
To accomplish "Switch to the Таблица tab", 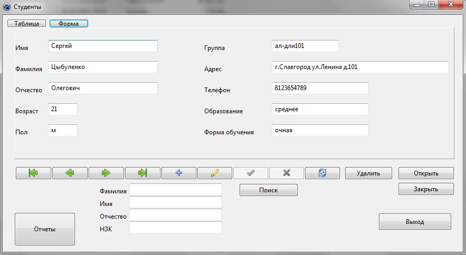I will click(26, 24).
